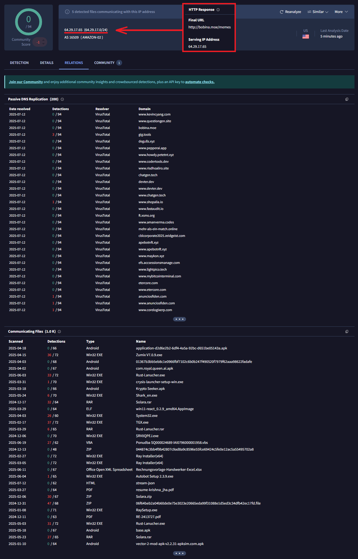Open domain www.questiongen.site
This screenshot has width=358, height=559.
click(x=155, y=121)
